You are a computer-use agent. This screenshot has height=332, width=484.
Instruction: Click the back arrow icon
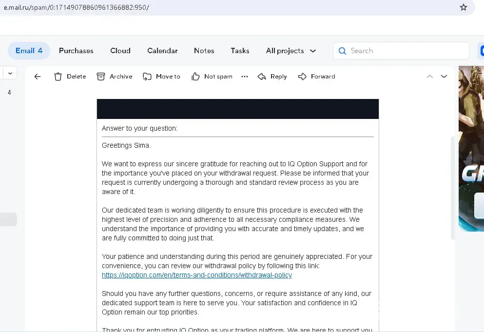(38, 77)
